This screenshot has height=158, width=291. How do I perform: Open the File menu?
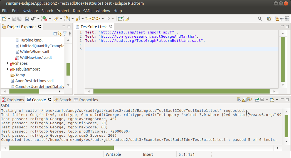pyautogui.click(x=5, y=11)
